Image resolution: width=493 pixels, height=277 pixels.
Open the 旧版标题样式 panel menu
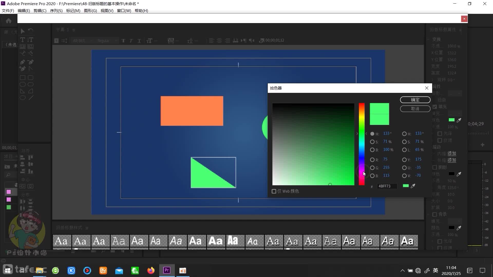(87, 228)
